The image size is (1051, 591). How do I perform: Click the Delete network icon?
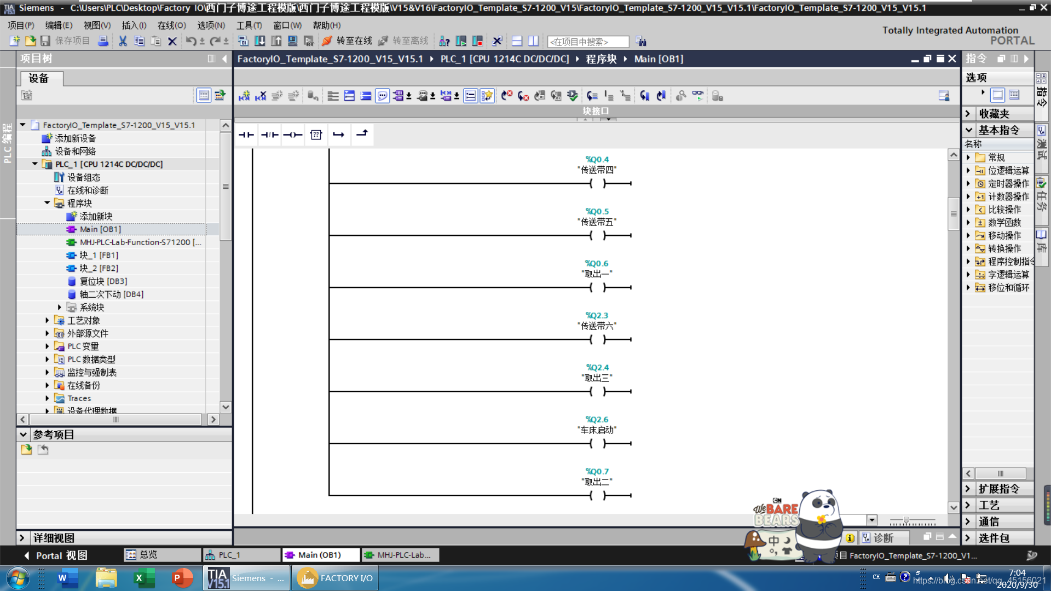261,96
